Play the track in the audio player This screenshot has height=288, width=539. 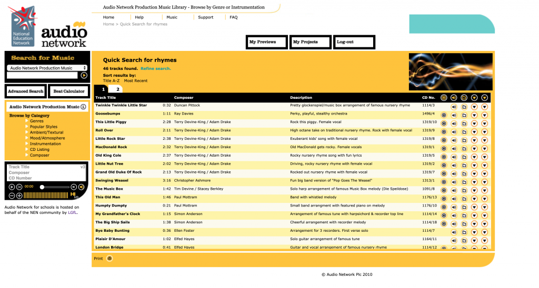pyautogui.click(x=12, y=187)
